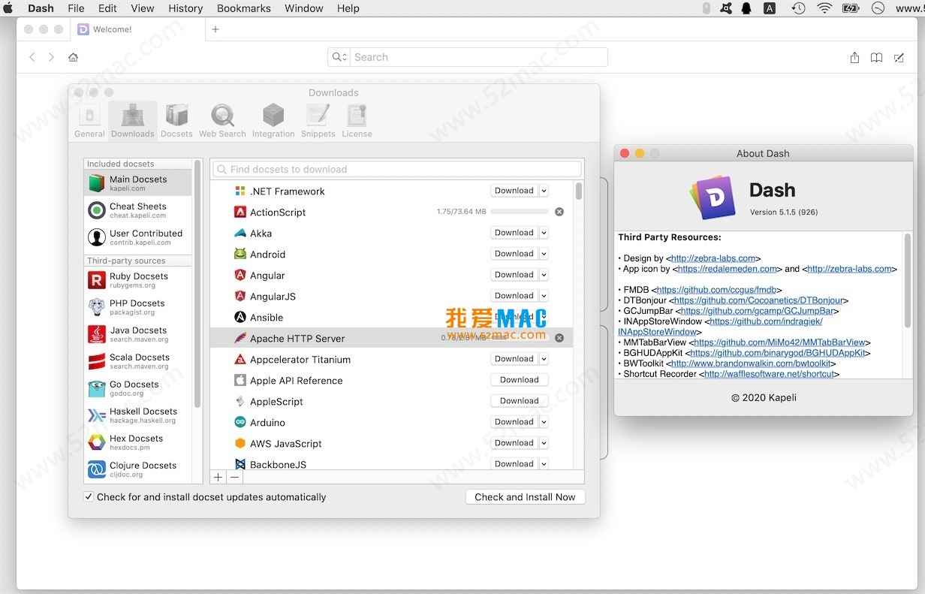Open the Bookmarks menu
Viewport: 925px width, 594px height.
(x=244, y=8)
